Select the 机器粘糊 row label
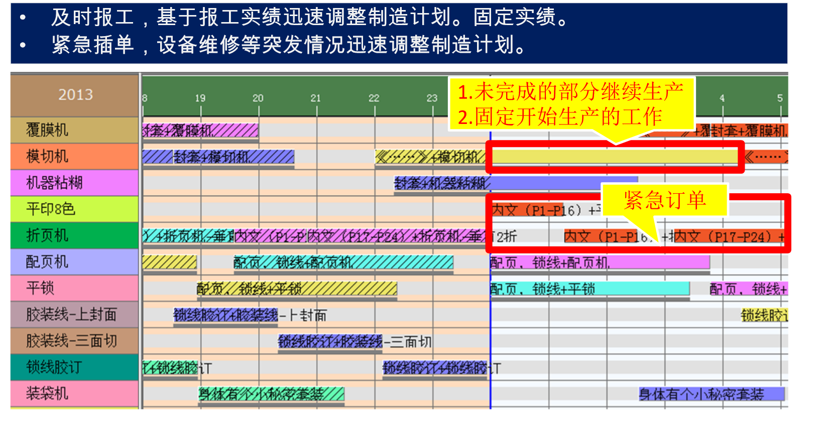This screenshot has height=421, width=827. click(74, 183)
